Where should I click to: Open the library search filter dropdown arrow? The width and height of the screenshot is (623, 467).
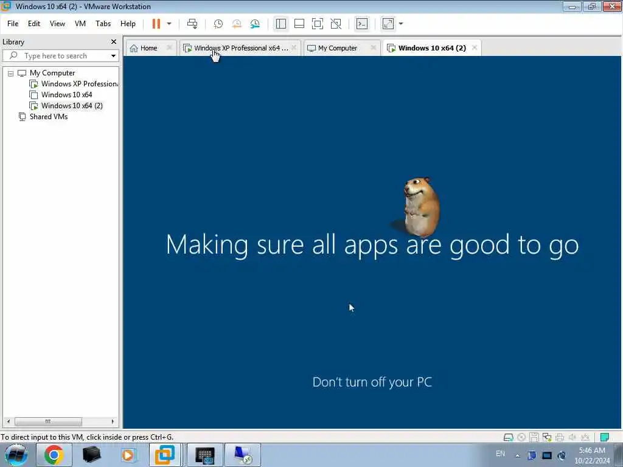114,56
